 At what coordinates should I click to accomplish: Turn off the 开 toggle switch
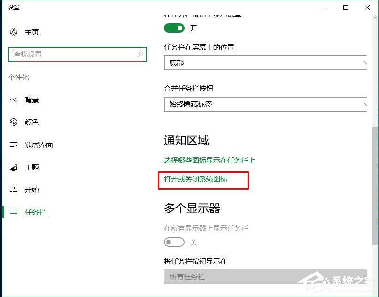point(174,28)
